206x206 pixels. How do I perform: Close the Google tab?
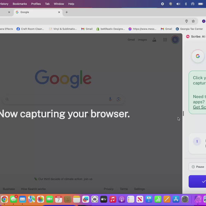[59, 12]
